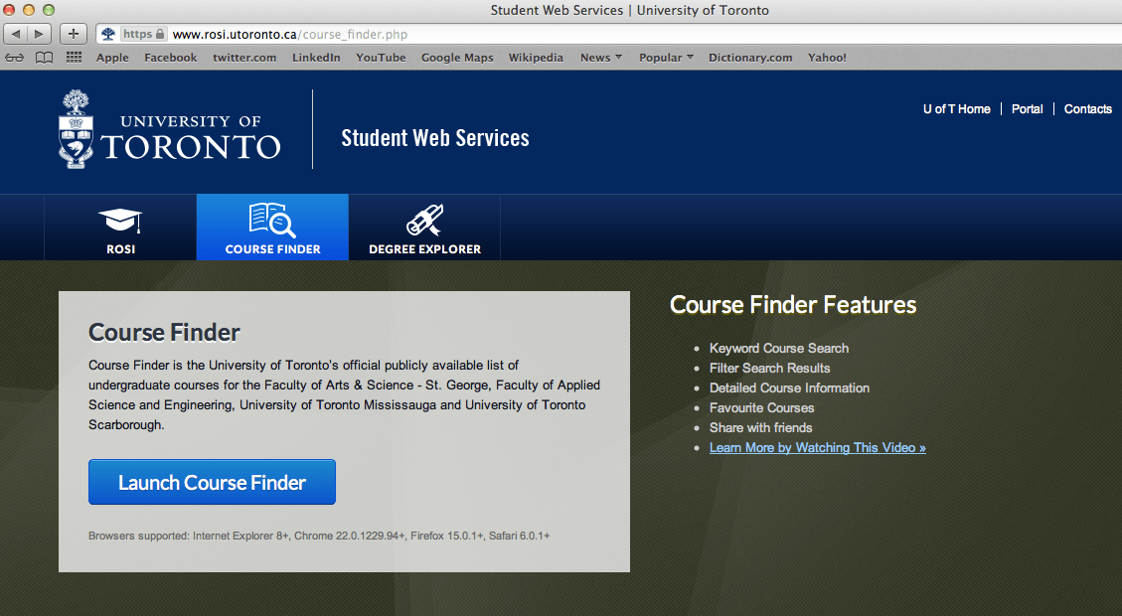The image size is (1122, 616).
Task: Open the YouTube bookmark
Action: point(381,58)
